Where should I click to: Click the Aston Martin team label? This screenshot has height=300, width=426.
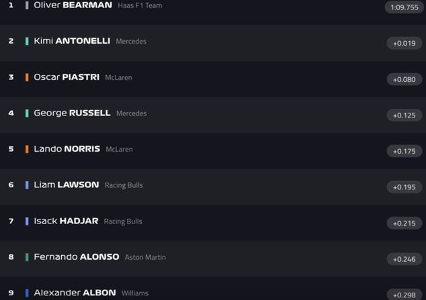pos(145,257)
